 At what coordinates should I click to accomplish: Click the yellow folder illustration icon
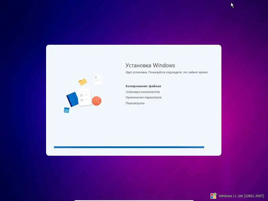(83, 82)
